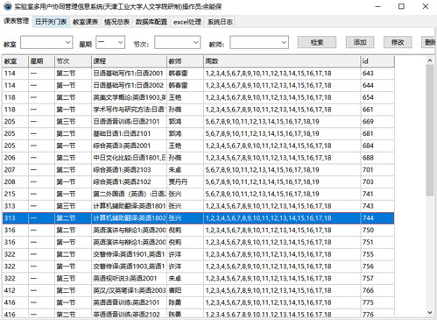Viewport: 437px width, 320px height.
Task: Click room cell 215 in the table
Action: click(16, 194)
